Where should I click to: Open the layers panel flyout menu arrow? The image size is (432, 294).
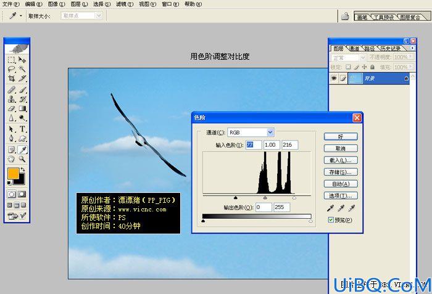[x=412, y=48]
